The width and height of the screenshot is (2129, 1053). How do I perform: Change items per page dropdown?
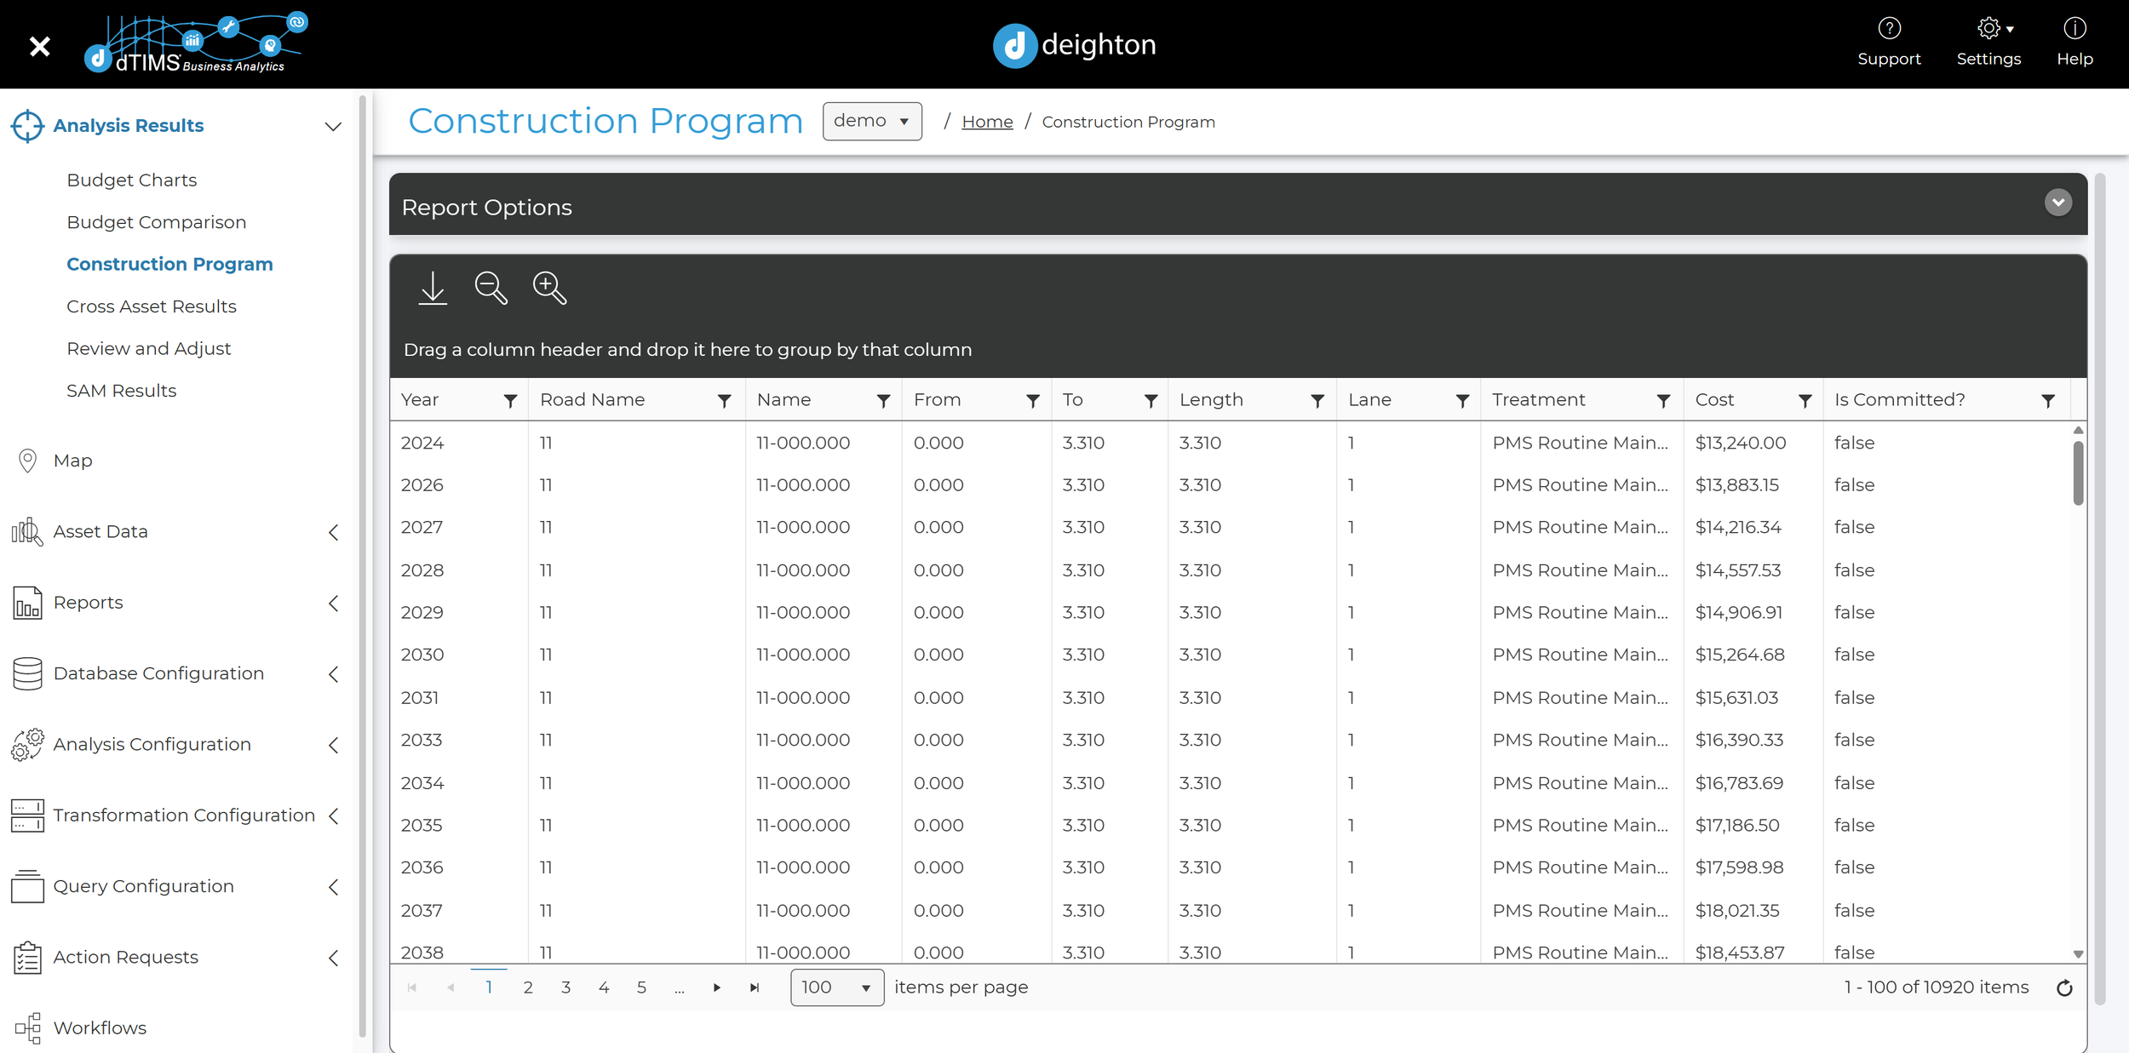coord(836,987)
